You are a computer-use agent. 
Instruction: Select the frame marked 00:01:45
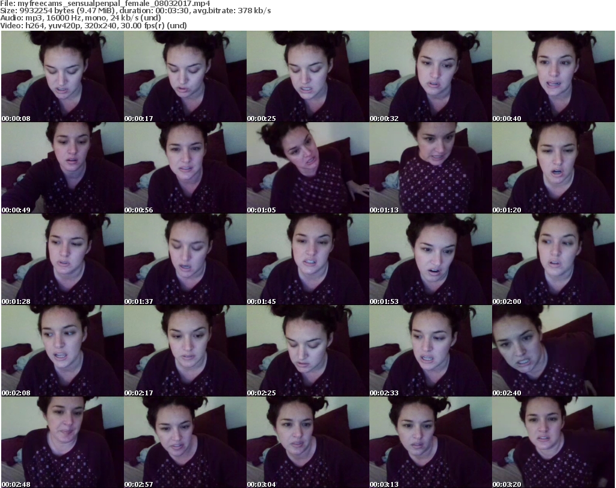click(x=307, y=259)
